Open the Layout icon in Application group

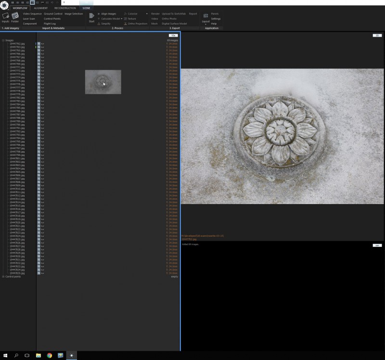tap(205, 16)
